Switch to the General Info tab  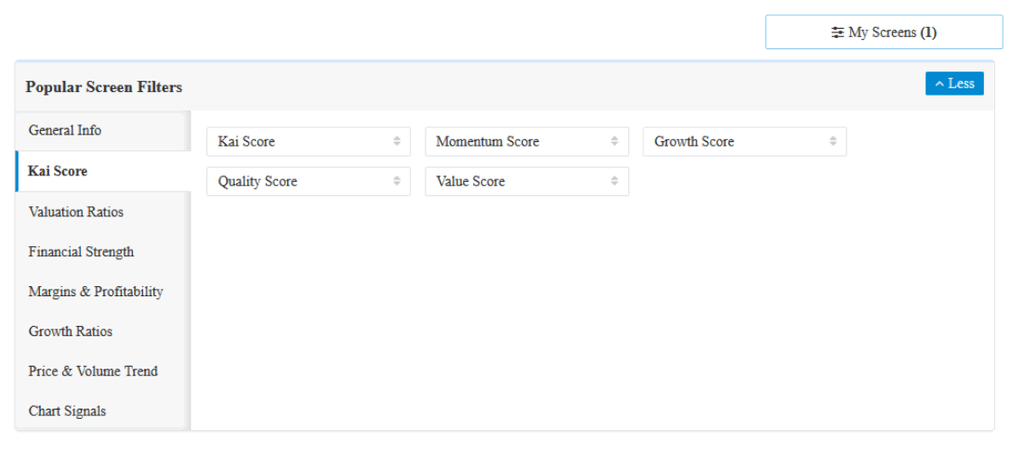(x=65, y=130)
